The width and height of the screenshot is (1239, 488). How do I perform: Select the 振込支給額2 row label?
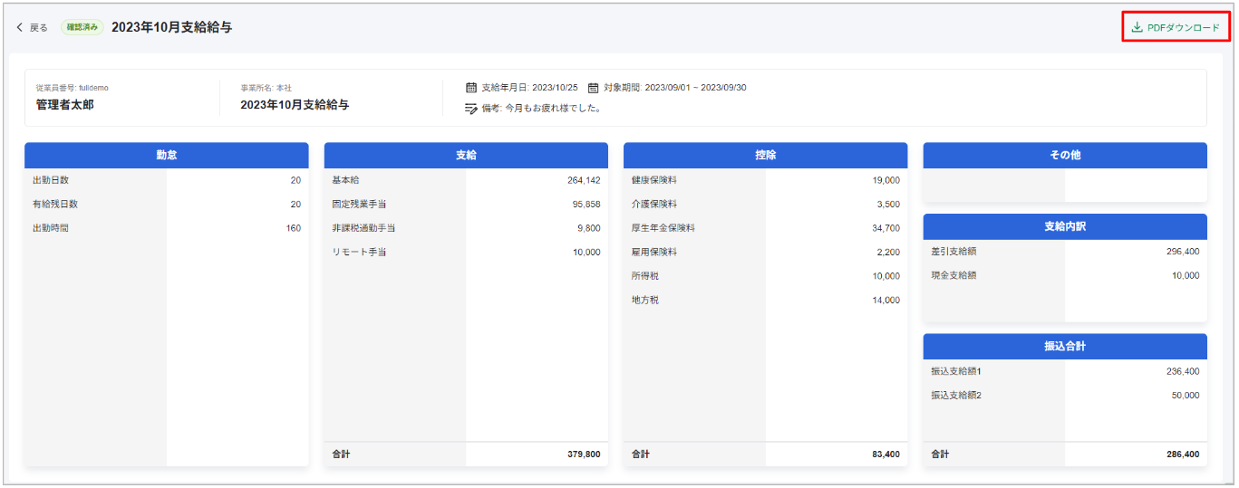pos(956,395)
